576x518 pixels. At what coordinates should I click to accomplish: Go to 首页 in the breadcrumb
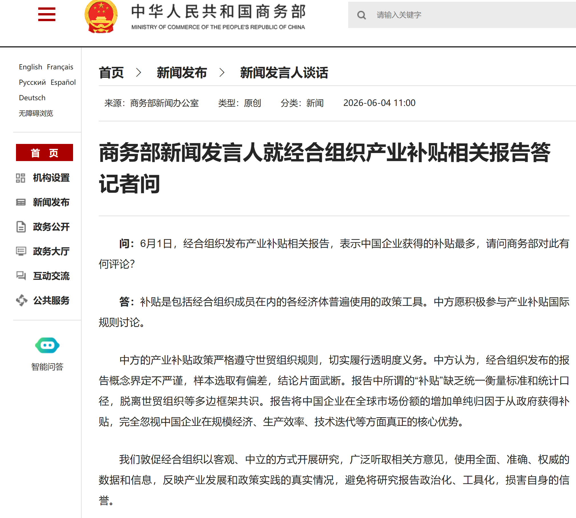[x=111, y=73]
